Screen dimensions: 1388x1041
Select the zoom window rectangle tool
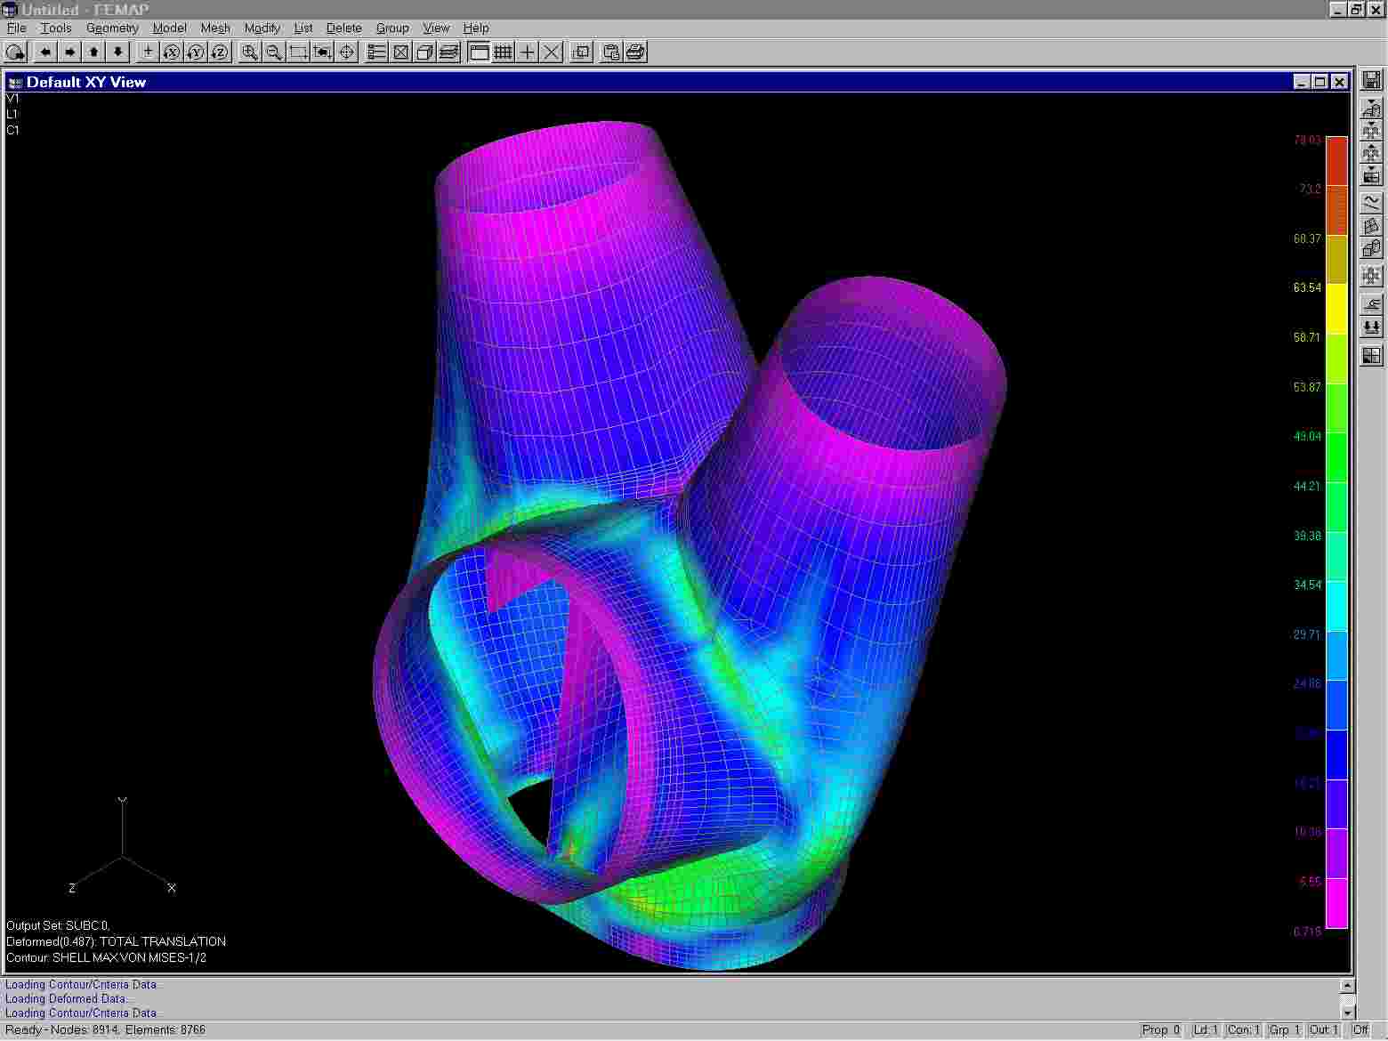[298, 52]
